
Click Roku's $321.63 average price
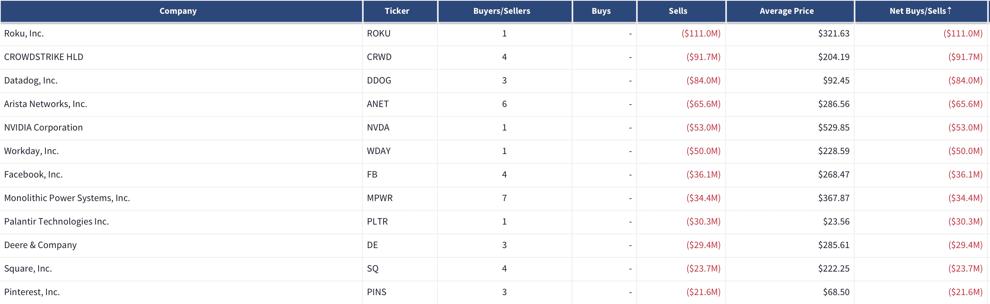tap(834, 34)
